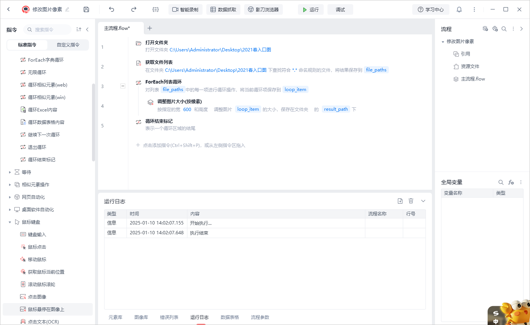Export the run log with export icon
Viewport: 530px width, 325px height.
click(x=400, y=201)
